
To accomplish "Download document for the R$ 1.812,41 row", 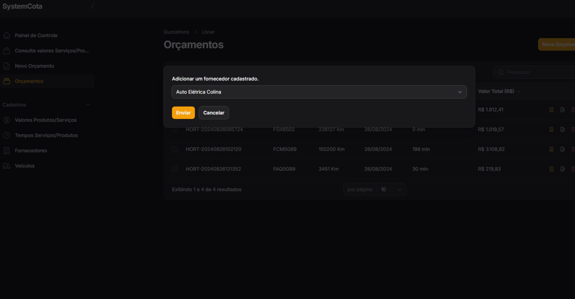I will click(x=562, y=110).
